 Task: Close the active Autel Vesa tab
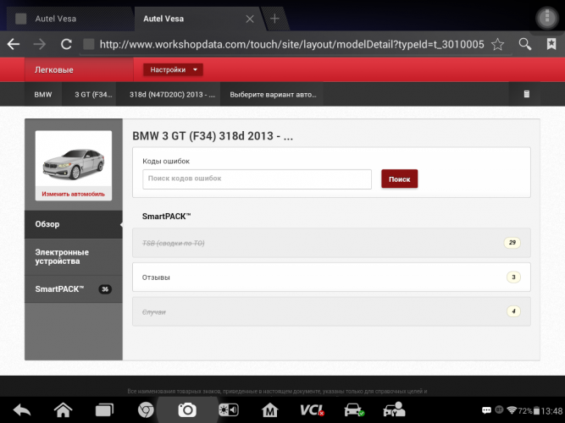pos(250,19)
